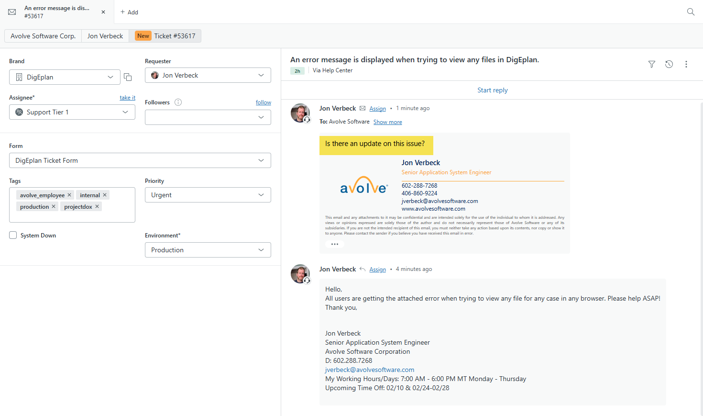Open the Environment Production dropdown

pyautogui.click(x=208, y=250)
